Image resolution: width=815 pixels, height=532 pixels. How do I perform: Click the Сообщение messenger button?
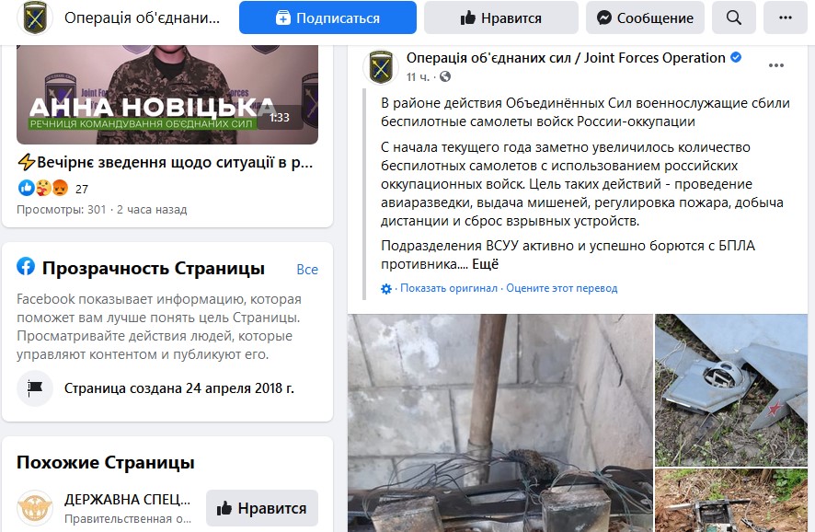pyautogui.click(x=645, y=17)
